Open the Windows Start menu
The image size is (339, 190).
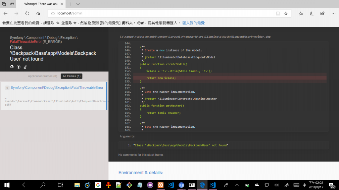pyautogui.click(x=7, y=185)
